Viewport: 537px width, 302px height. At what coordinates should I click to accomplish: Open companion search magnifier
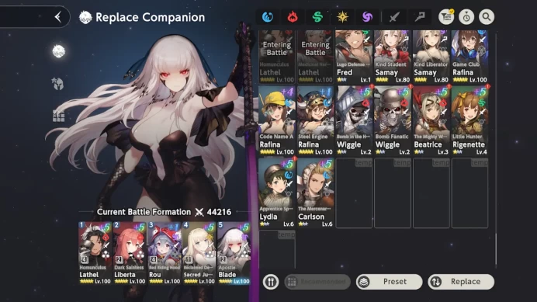487,17
